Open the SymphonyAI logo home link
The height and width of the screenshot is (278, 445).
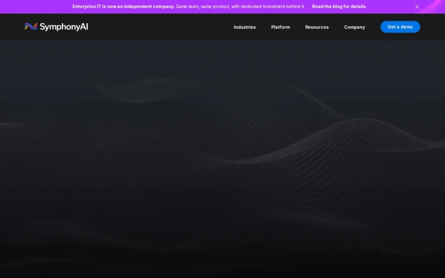point(56,26)
